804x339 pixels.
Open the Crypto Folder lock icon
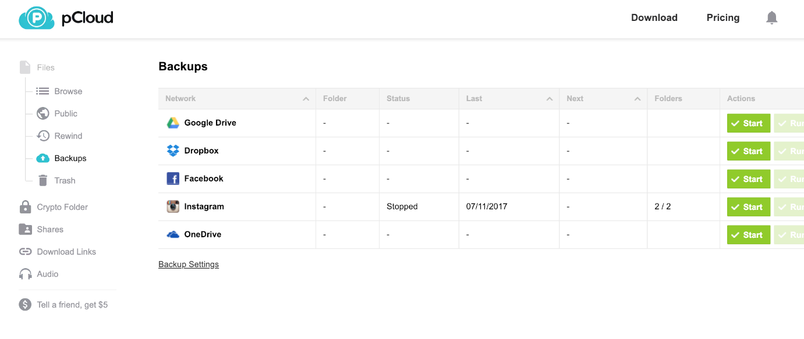[25, 207]
